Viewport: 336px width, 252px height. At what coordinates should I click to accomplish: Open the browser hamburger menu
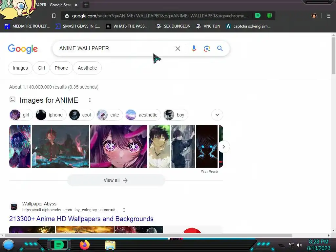coord(329,16)
